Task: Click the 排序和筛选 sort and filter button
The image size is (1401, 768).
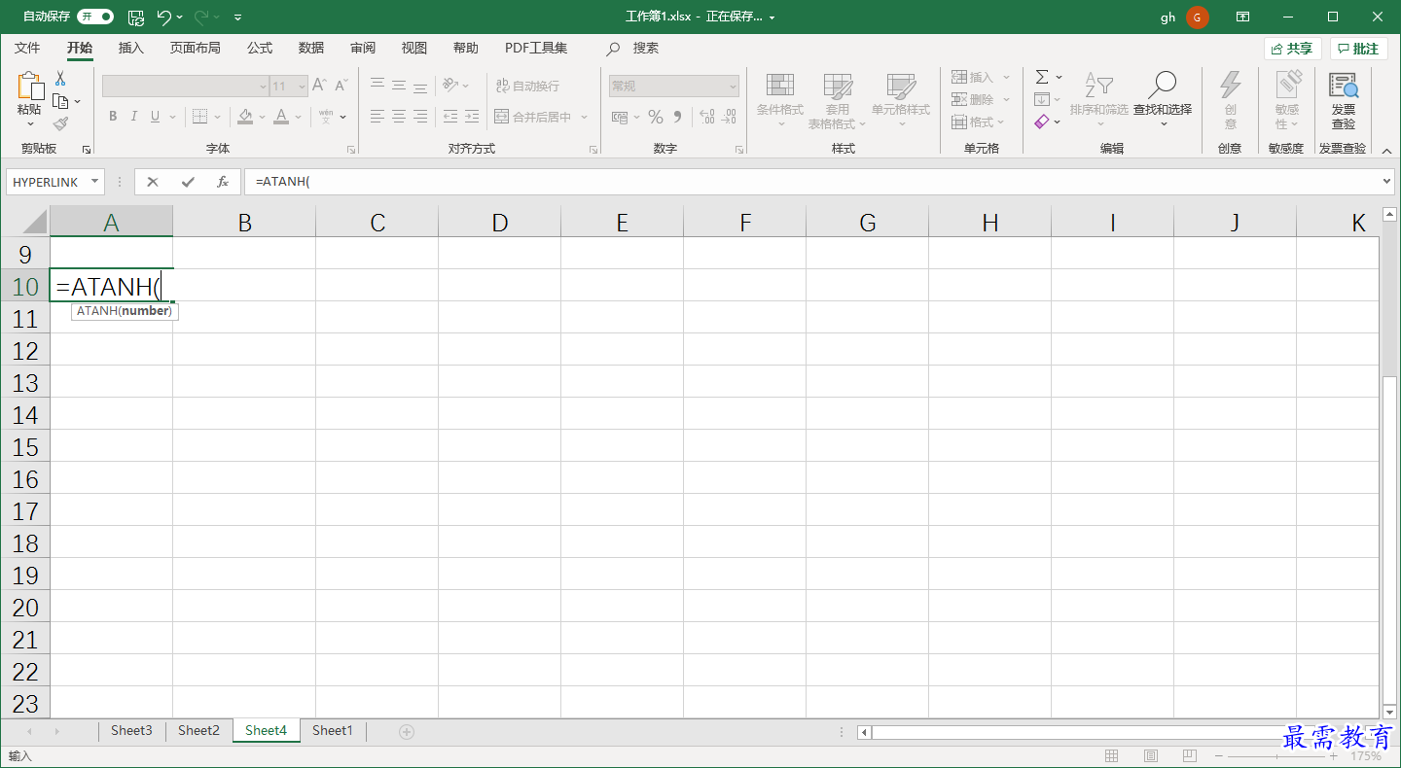Action: pyautogui.click(x=1098, y=99)
